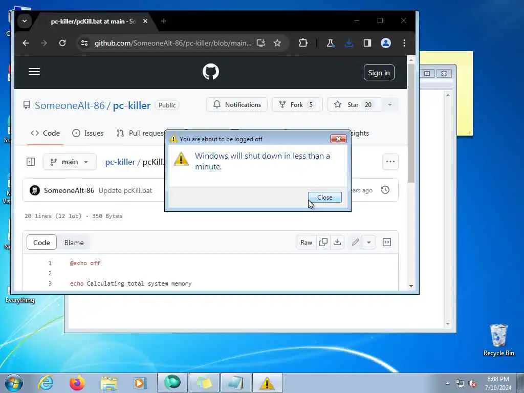Open the Chrome three-dot menu
This screenshot has height=393, width=524.
point(404,43)
